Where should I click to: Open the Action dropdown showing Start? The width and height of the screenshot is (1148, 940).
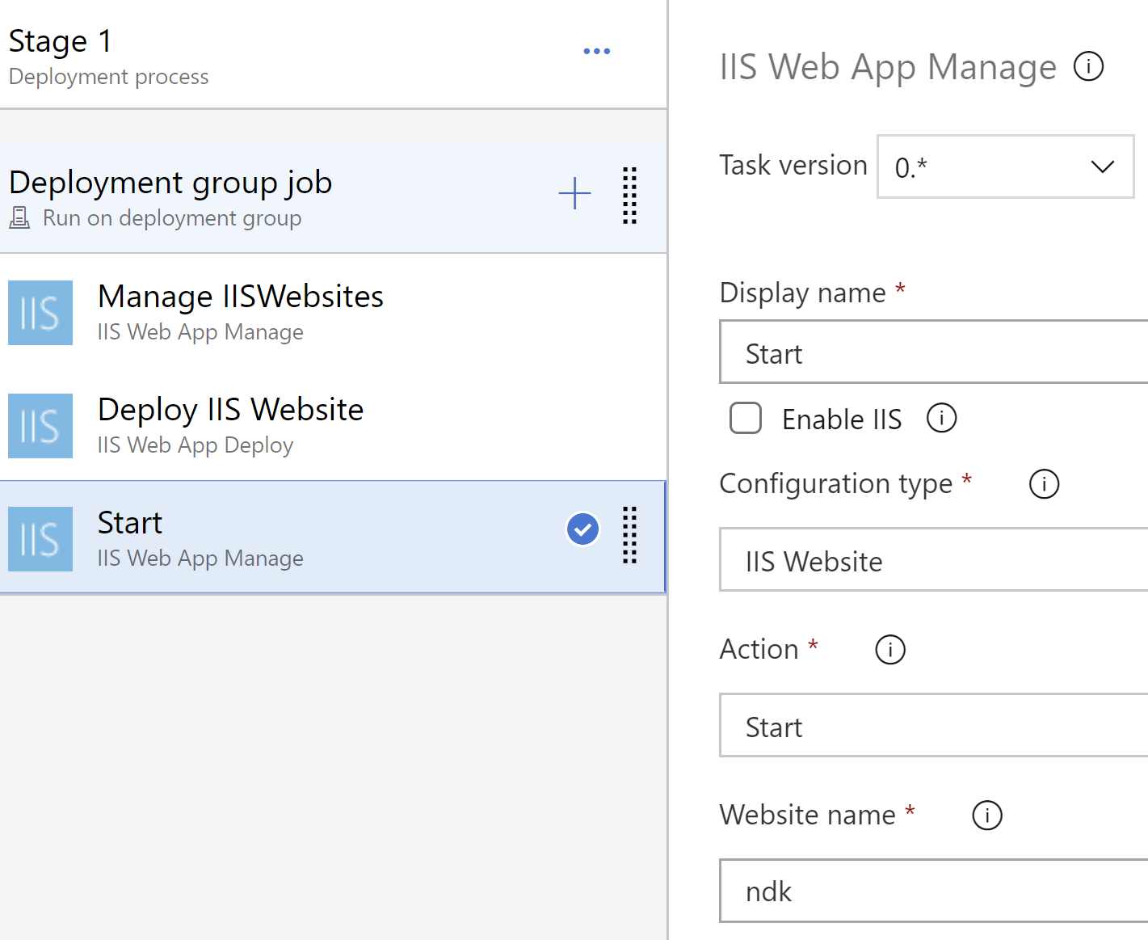click(x=933, y=727)
